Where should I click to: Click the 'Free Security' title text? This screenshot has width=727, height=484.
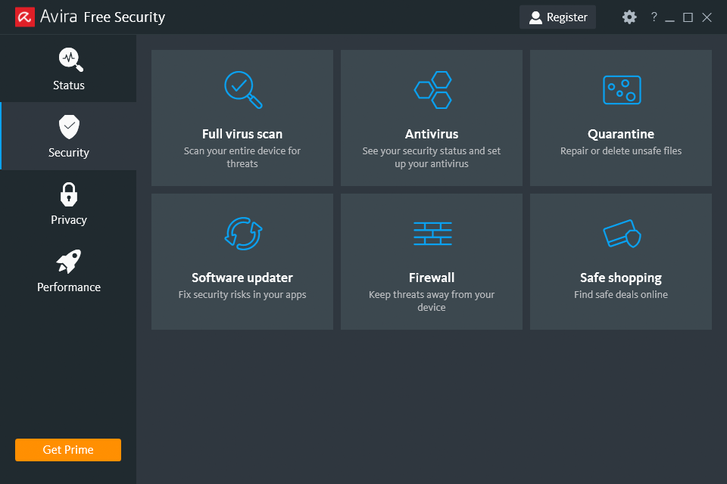tap(124, 17)
